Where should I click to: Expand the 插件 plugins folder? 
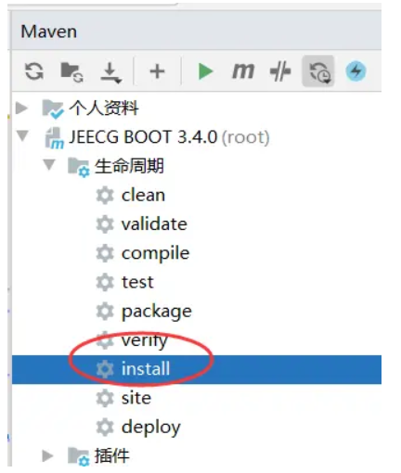pyautogui.click(x=47, y=456)
